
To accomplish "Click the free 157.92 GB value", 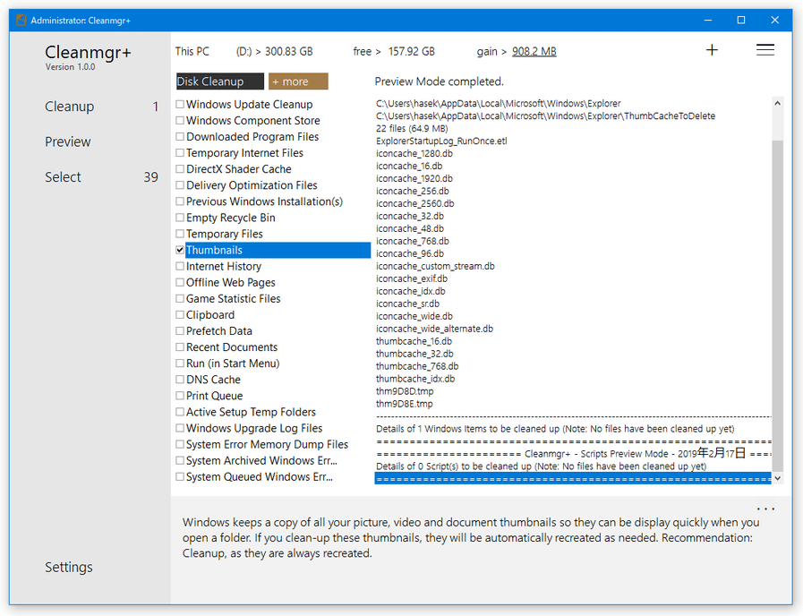I will [411, 52].
